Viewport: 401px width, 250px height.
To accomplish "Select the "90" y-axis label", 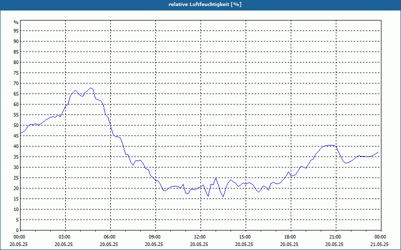I will [16, 41].
